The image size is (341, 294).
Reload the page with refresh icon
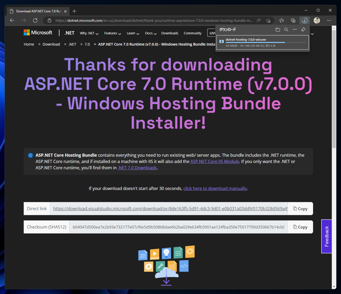point(35,21)
